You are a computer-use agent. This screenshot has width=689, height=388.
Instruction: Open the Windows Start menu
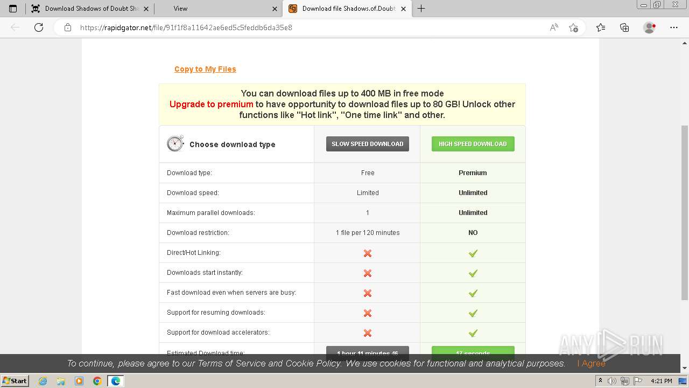click(x=15, y=380)
